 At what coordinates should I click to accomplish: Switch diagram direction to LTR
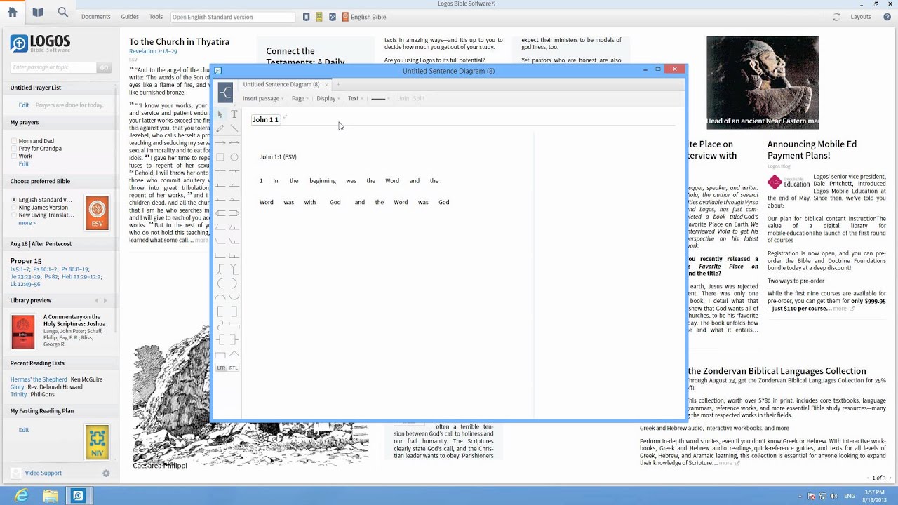[221, 368]
